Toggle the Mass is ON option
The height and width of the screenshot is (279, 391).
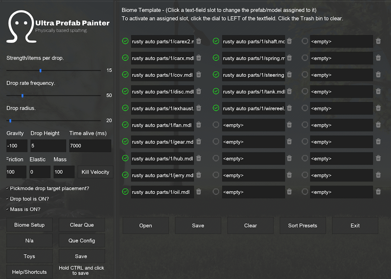tap(8, 209)
